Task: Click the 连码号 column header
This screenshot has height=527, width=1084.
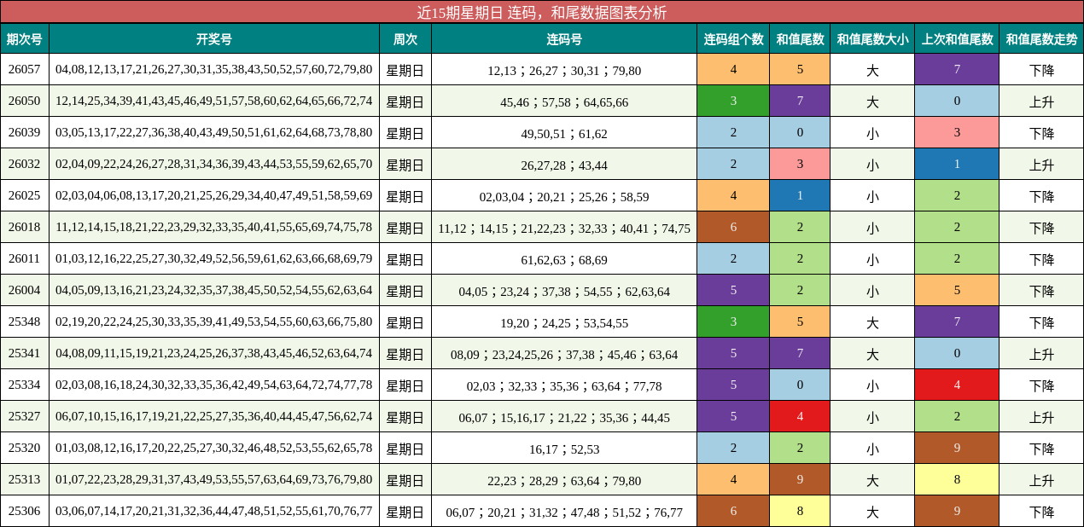Action: point(564,38)
